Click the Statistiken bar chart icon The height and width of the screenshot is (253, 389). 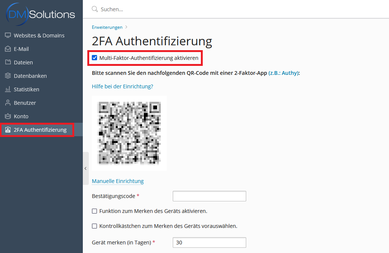click(x=8, y=89)
